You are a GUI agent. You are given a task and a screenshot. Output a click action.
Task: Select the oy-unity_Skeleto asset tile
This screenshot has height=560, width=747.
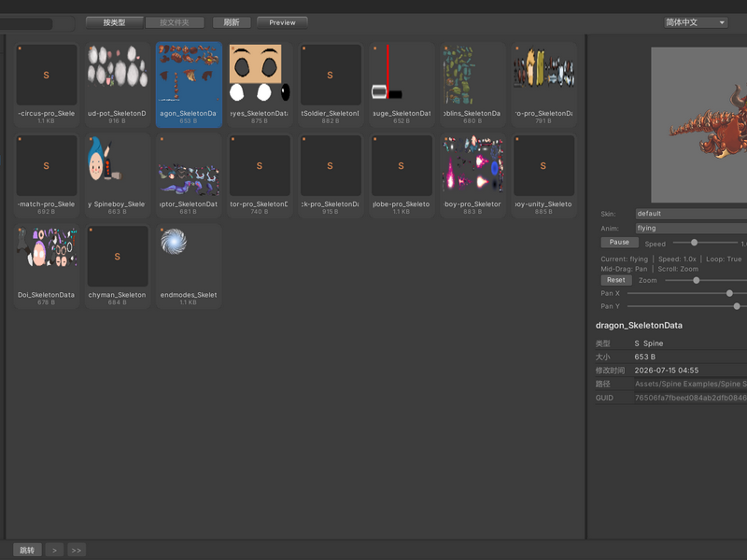[x=543, y=175]
